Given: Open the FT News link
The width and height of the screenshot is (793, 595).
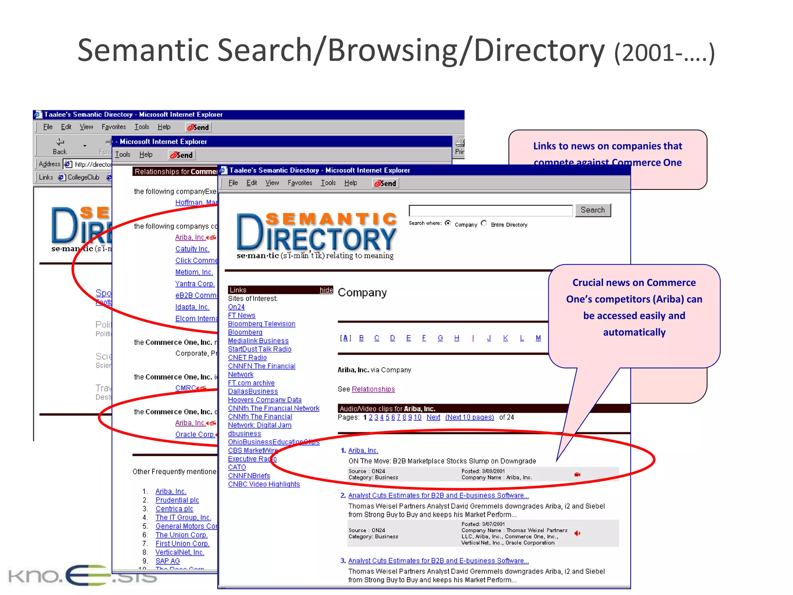Looking at the screenshot, I should coord(242,315).
